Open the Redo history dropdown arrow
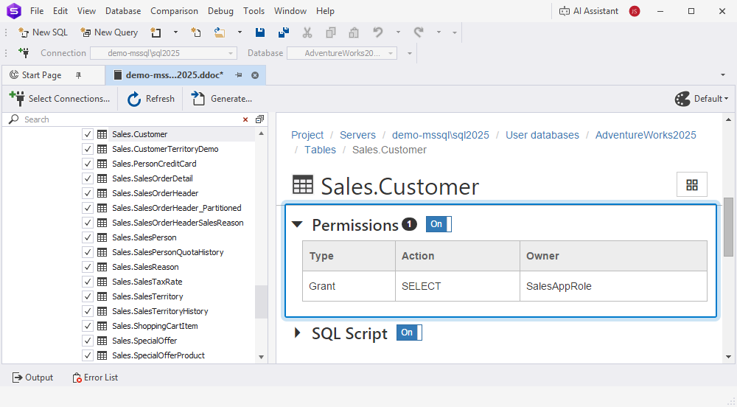The image size is (737, 407). (x=439, y=32)
